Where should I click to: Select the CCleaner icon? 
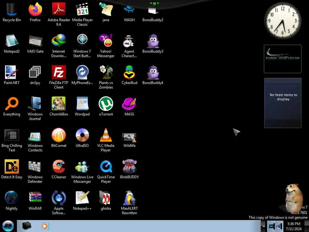point(59,169)
